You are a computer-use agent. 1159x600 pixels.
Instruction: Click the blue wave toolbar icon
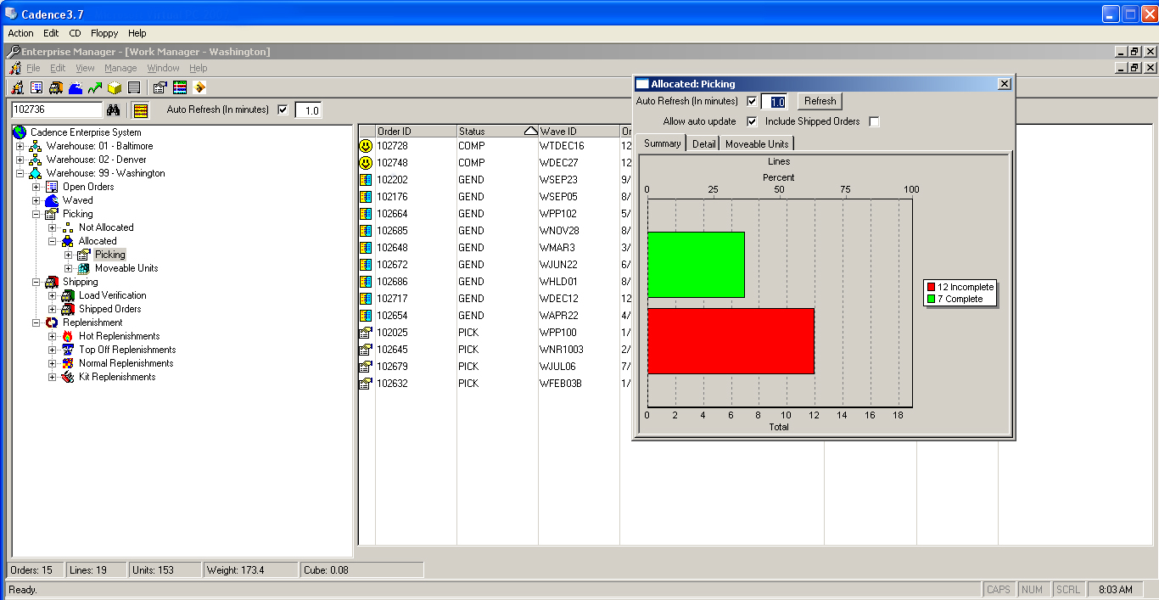coord(76,87)
